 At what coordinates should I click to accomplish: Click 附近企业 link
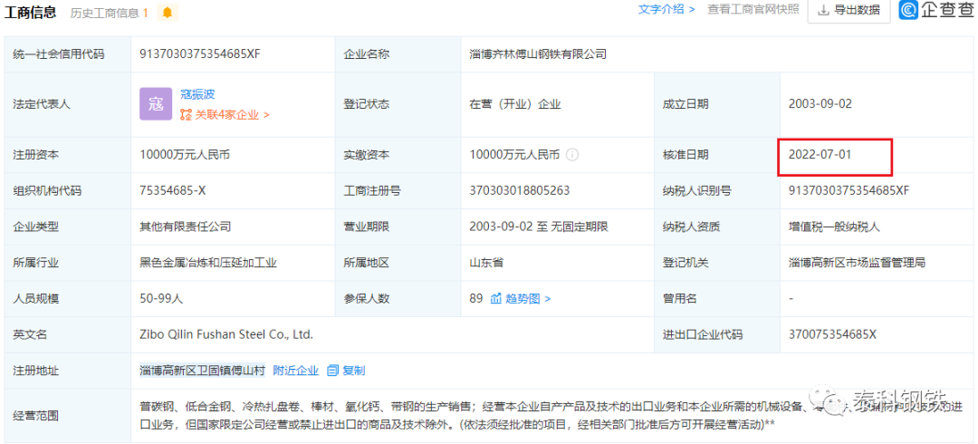click(x=295, y=371)
